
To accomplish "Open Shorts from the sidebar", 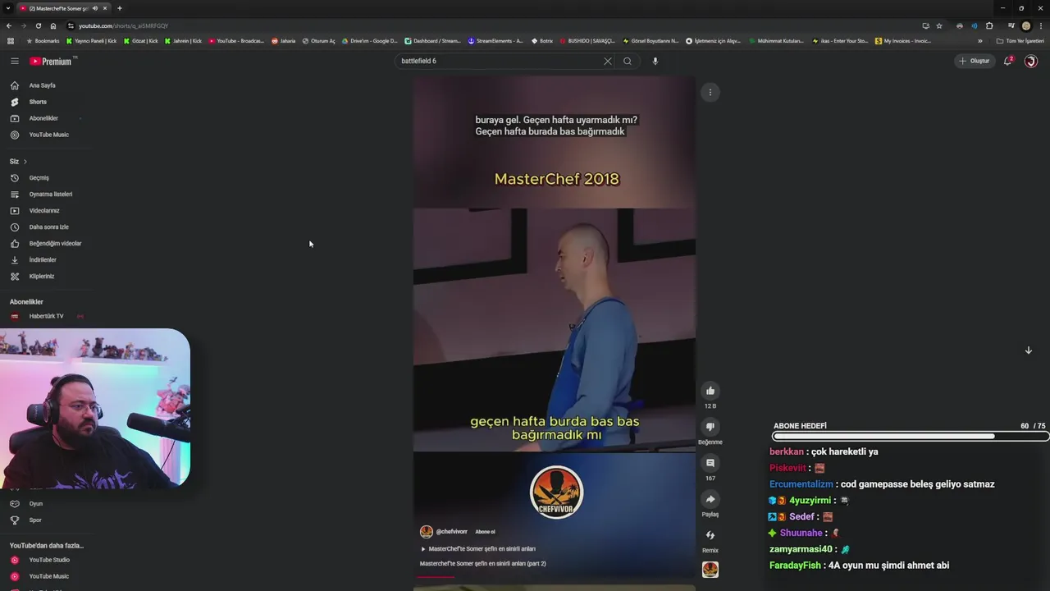I will coord(38,102).
